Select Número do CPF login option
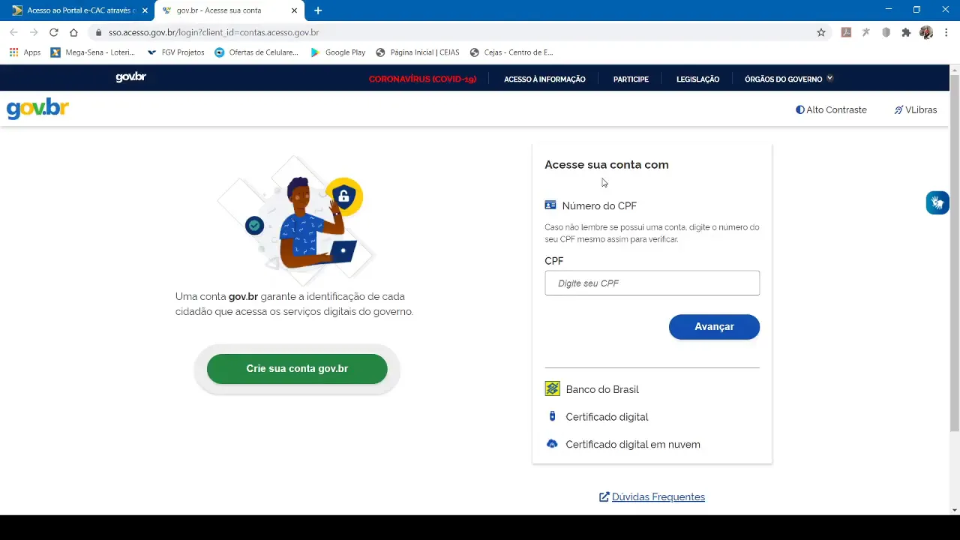 click(591, 205)
